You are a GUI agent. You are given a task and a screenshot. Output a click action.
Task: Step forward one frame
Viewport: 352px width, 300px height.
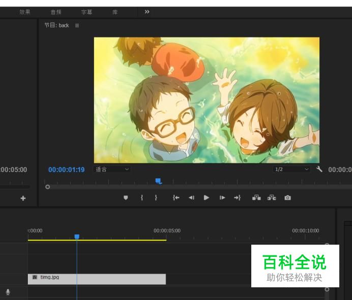[222, 197]
